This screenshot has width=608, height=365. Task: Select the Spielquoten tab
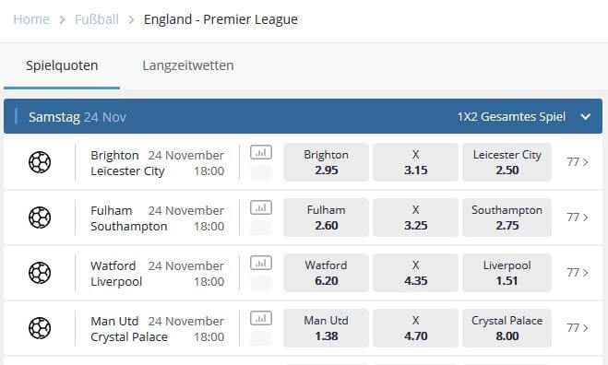tap(62, 65)
